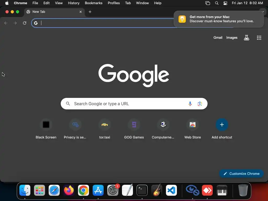Open the Tab menu
This screenshot has width=268, height=201.
tap(128, 3)
